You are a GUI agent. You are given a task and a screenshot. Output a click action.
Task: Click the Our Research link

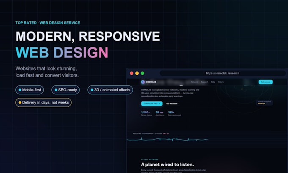[x=172, y=104]
